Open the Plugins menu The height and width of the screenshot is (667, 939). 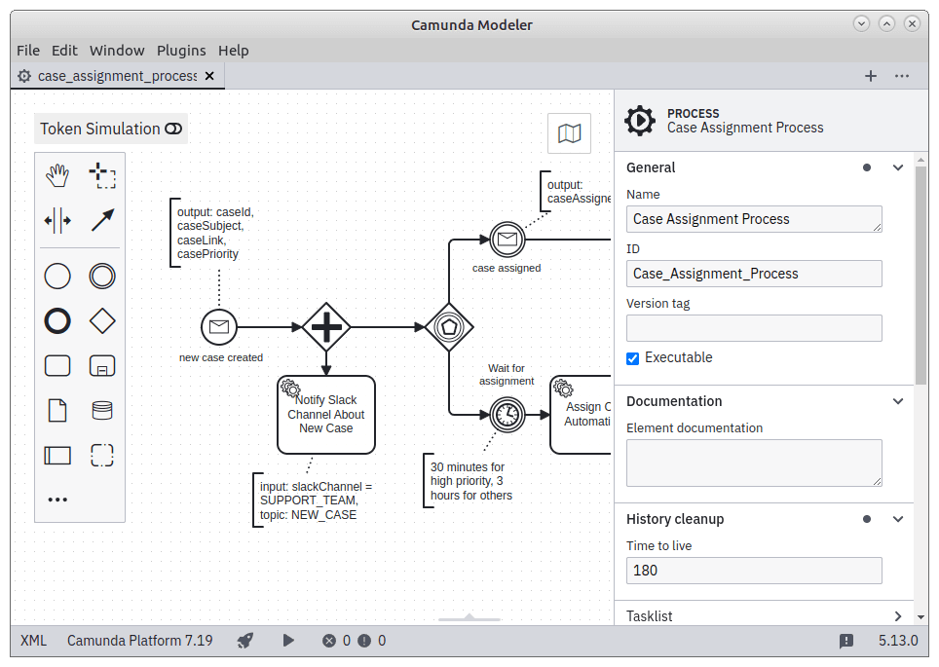coord(181,51)
